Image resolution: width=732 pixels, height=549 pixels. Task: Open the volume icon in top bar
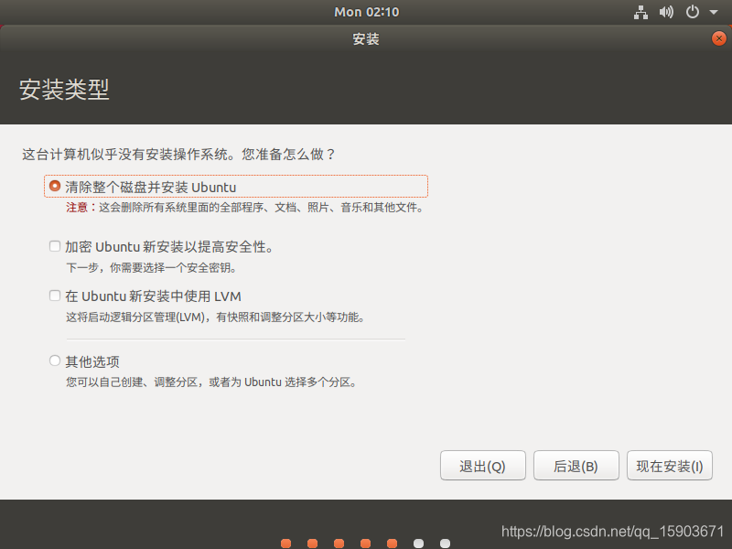666,12
